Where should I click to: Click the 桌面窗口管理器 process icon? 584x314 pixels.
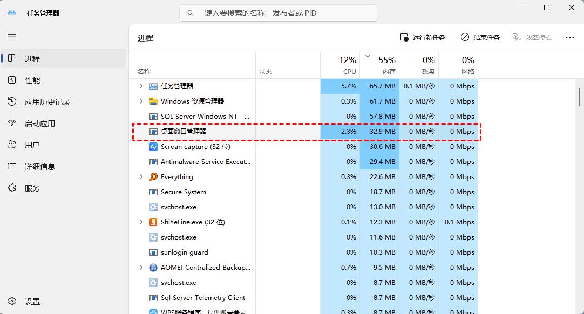coord(153,132)
